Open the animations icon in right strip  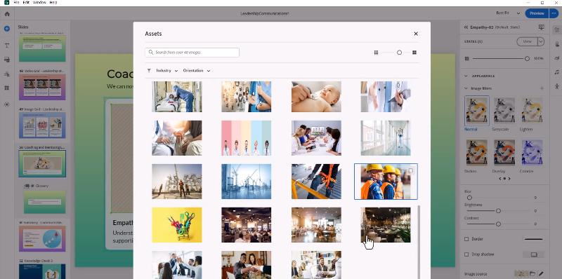coord(556,58)
